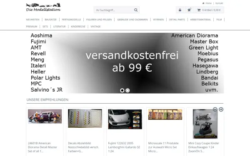The height and width of the screenshot is (156, 250).
Task: Open the shopping cart 0 Artikel
Action: pyautogui.click(x=209, y=10)
